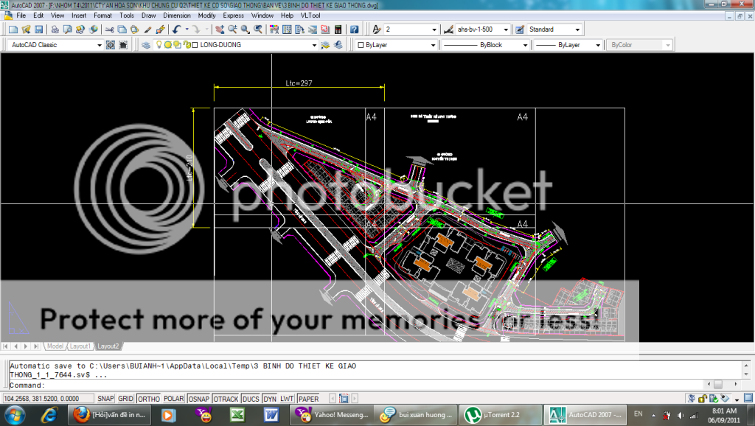Screen dimensions: 755x426
Task: Open the Express menu
Action: 233,15
